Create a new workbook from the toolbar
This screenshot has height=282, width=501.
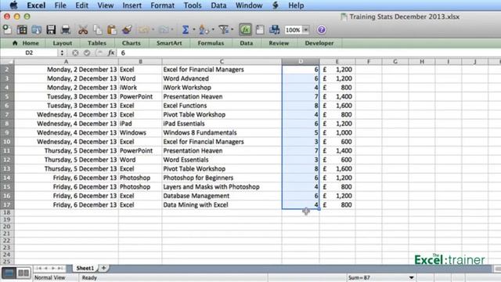click(x=7, y=30)
